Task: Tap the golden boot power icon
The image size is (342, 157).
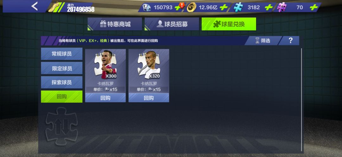Action: pos(54,7)
